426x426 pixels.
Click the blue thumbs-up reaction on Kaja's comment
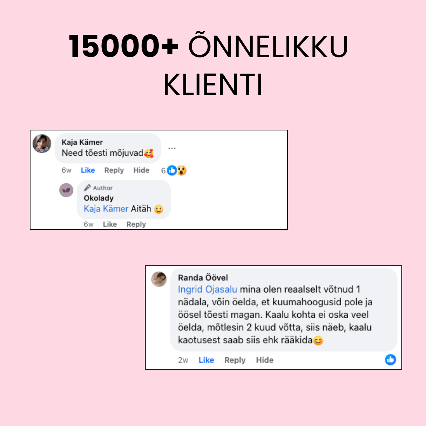pyautogui.click(x=172, y=170)
